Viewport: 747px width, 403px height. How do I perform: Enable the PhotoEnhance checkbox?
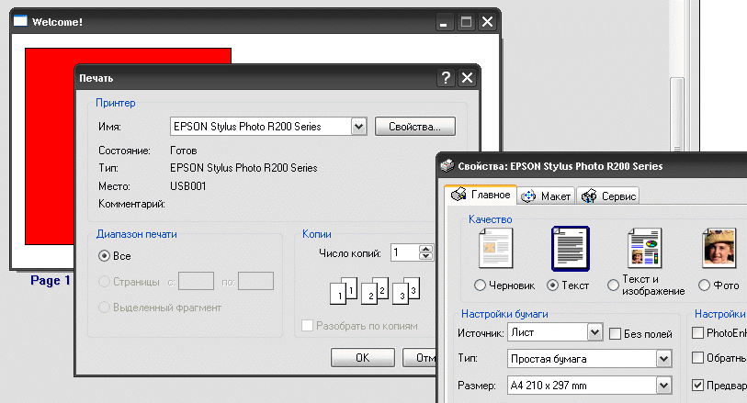[697, 332]
